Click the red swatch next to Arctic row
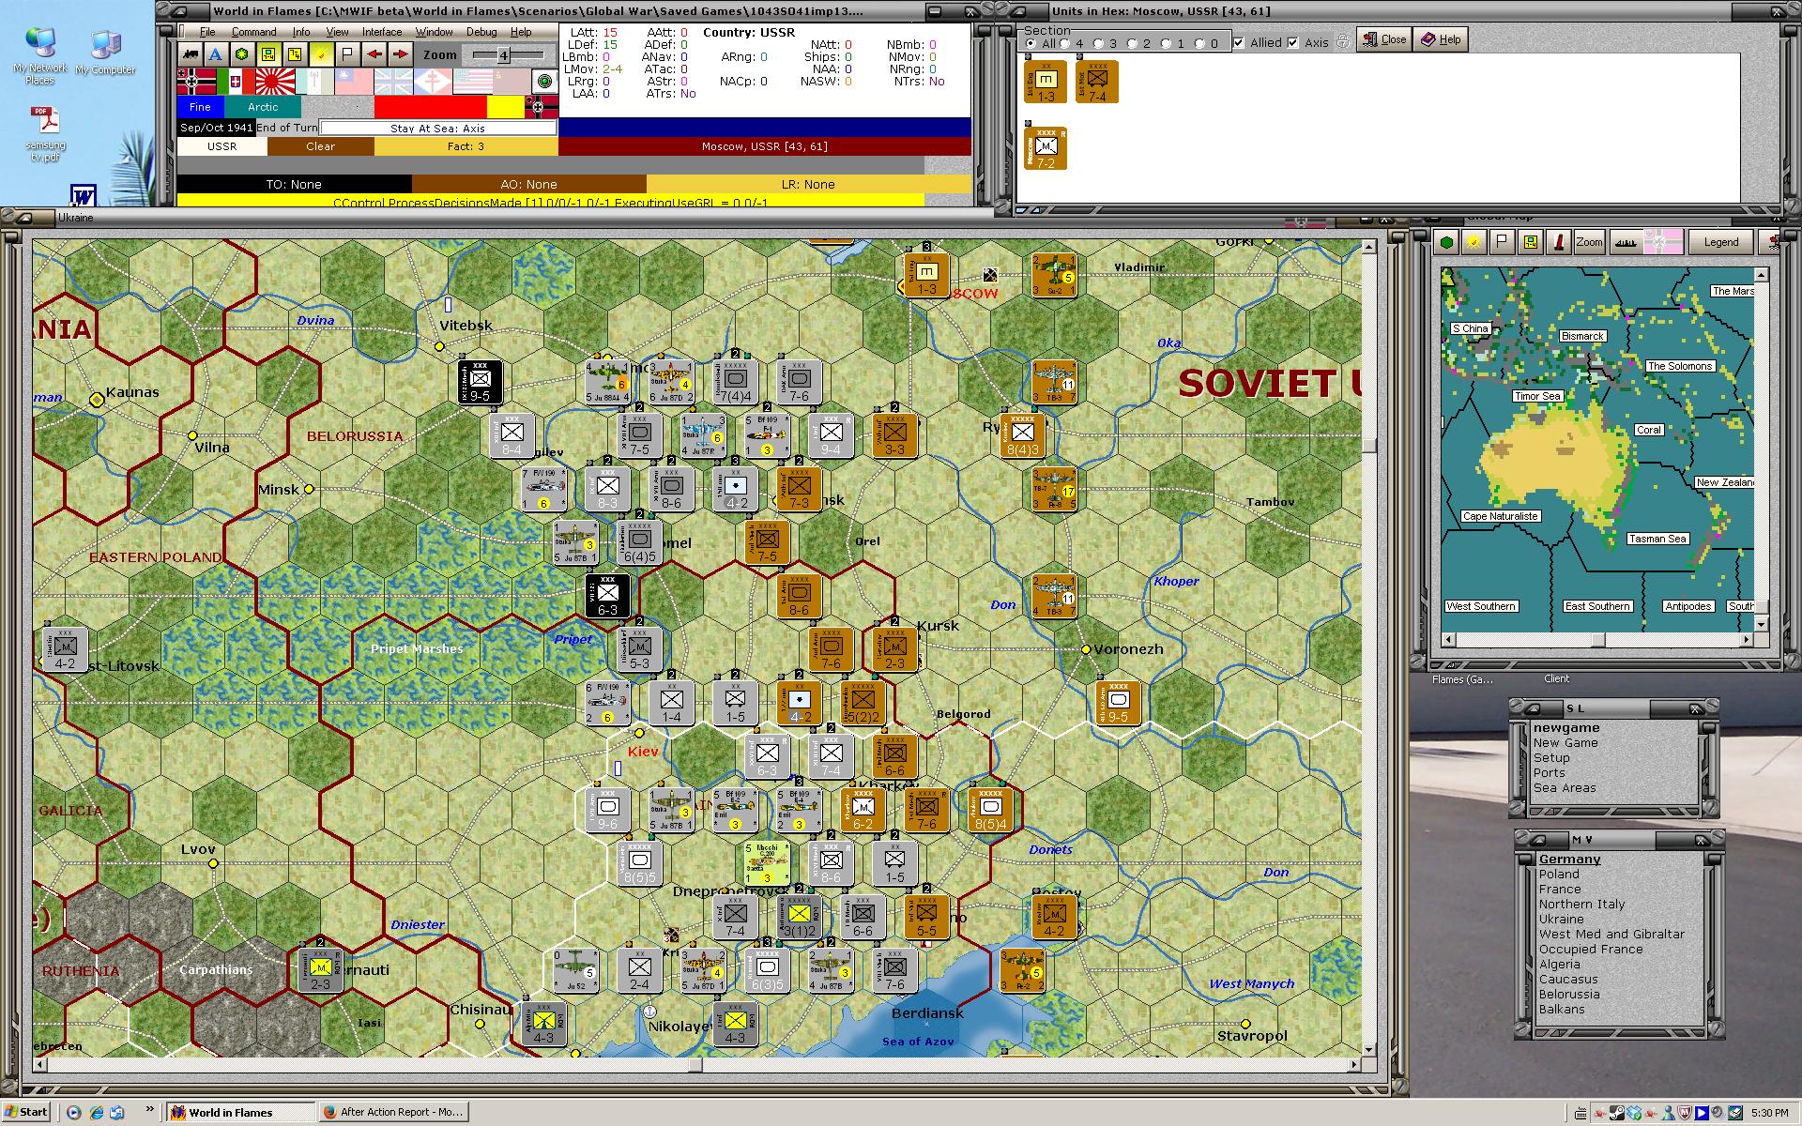 tap(431, 107)
